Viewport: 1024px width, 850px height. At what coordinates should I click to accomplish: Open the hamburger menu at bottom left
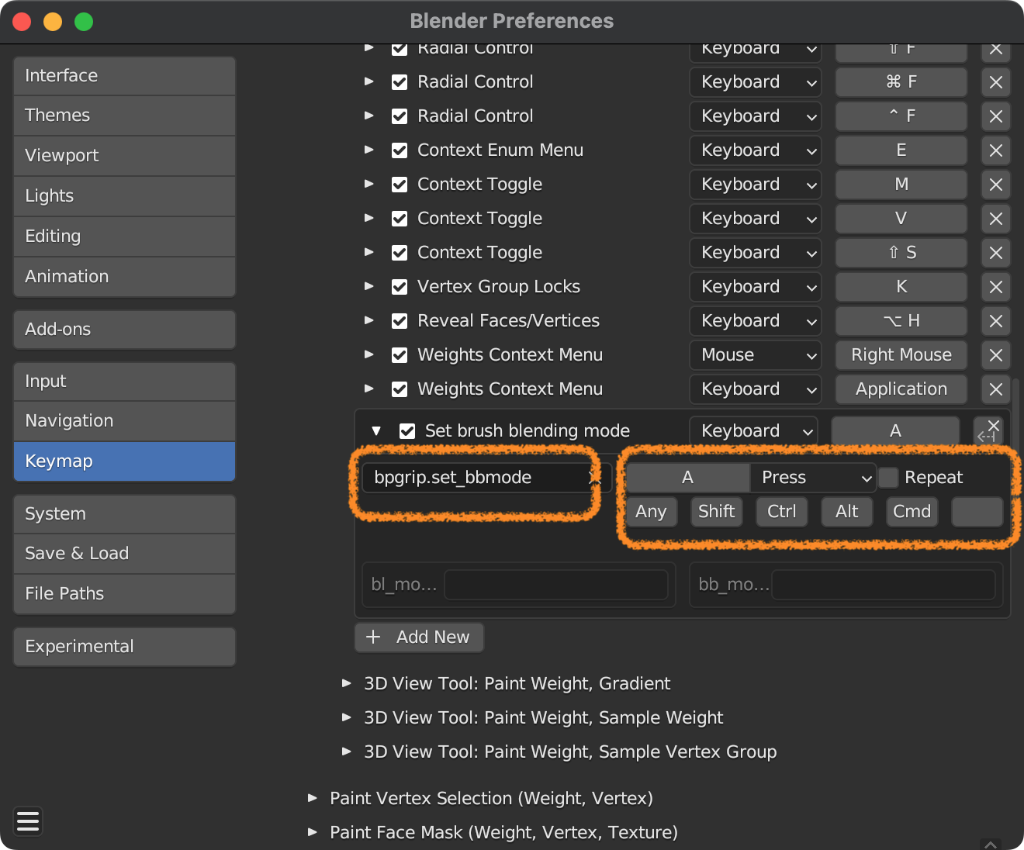pyautogui.click(x=28, y=821)
